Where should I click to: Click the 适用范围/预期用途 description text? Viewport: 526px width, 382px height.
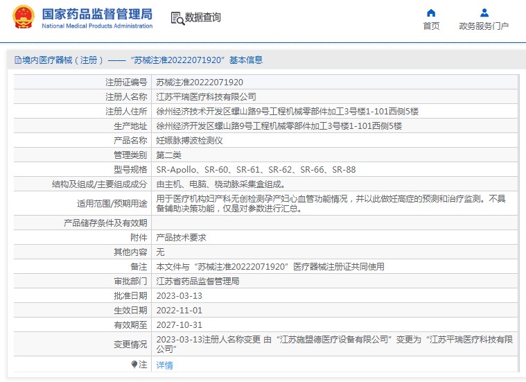(x=331, y=203)
